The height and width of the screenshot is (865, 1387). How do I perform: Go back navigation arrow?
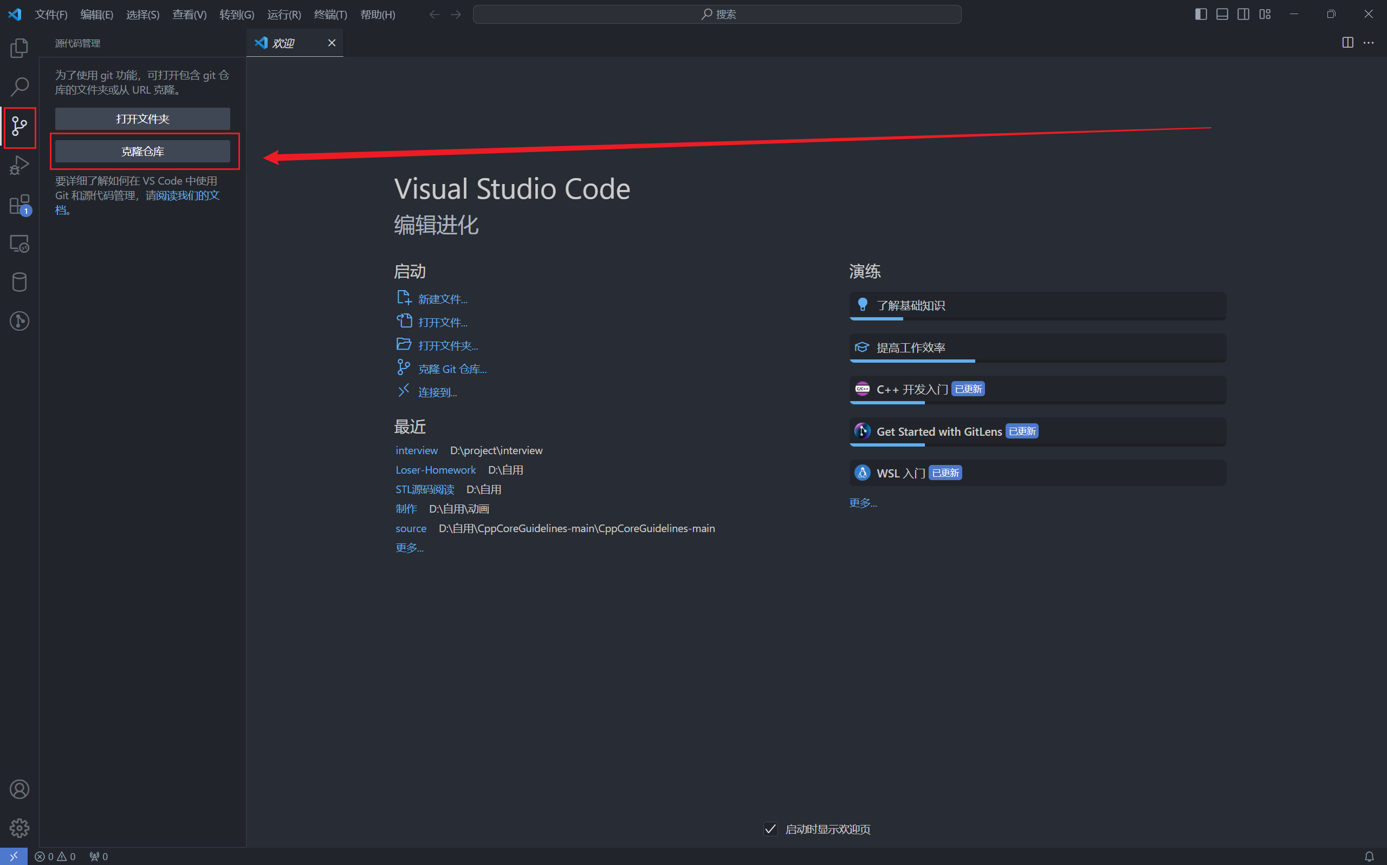(x=435, y=14)
